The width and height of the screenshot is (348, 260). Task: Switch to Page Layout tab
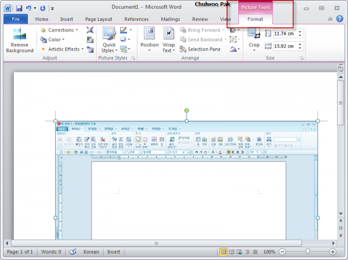point(99,19)
